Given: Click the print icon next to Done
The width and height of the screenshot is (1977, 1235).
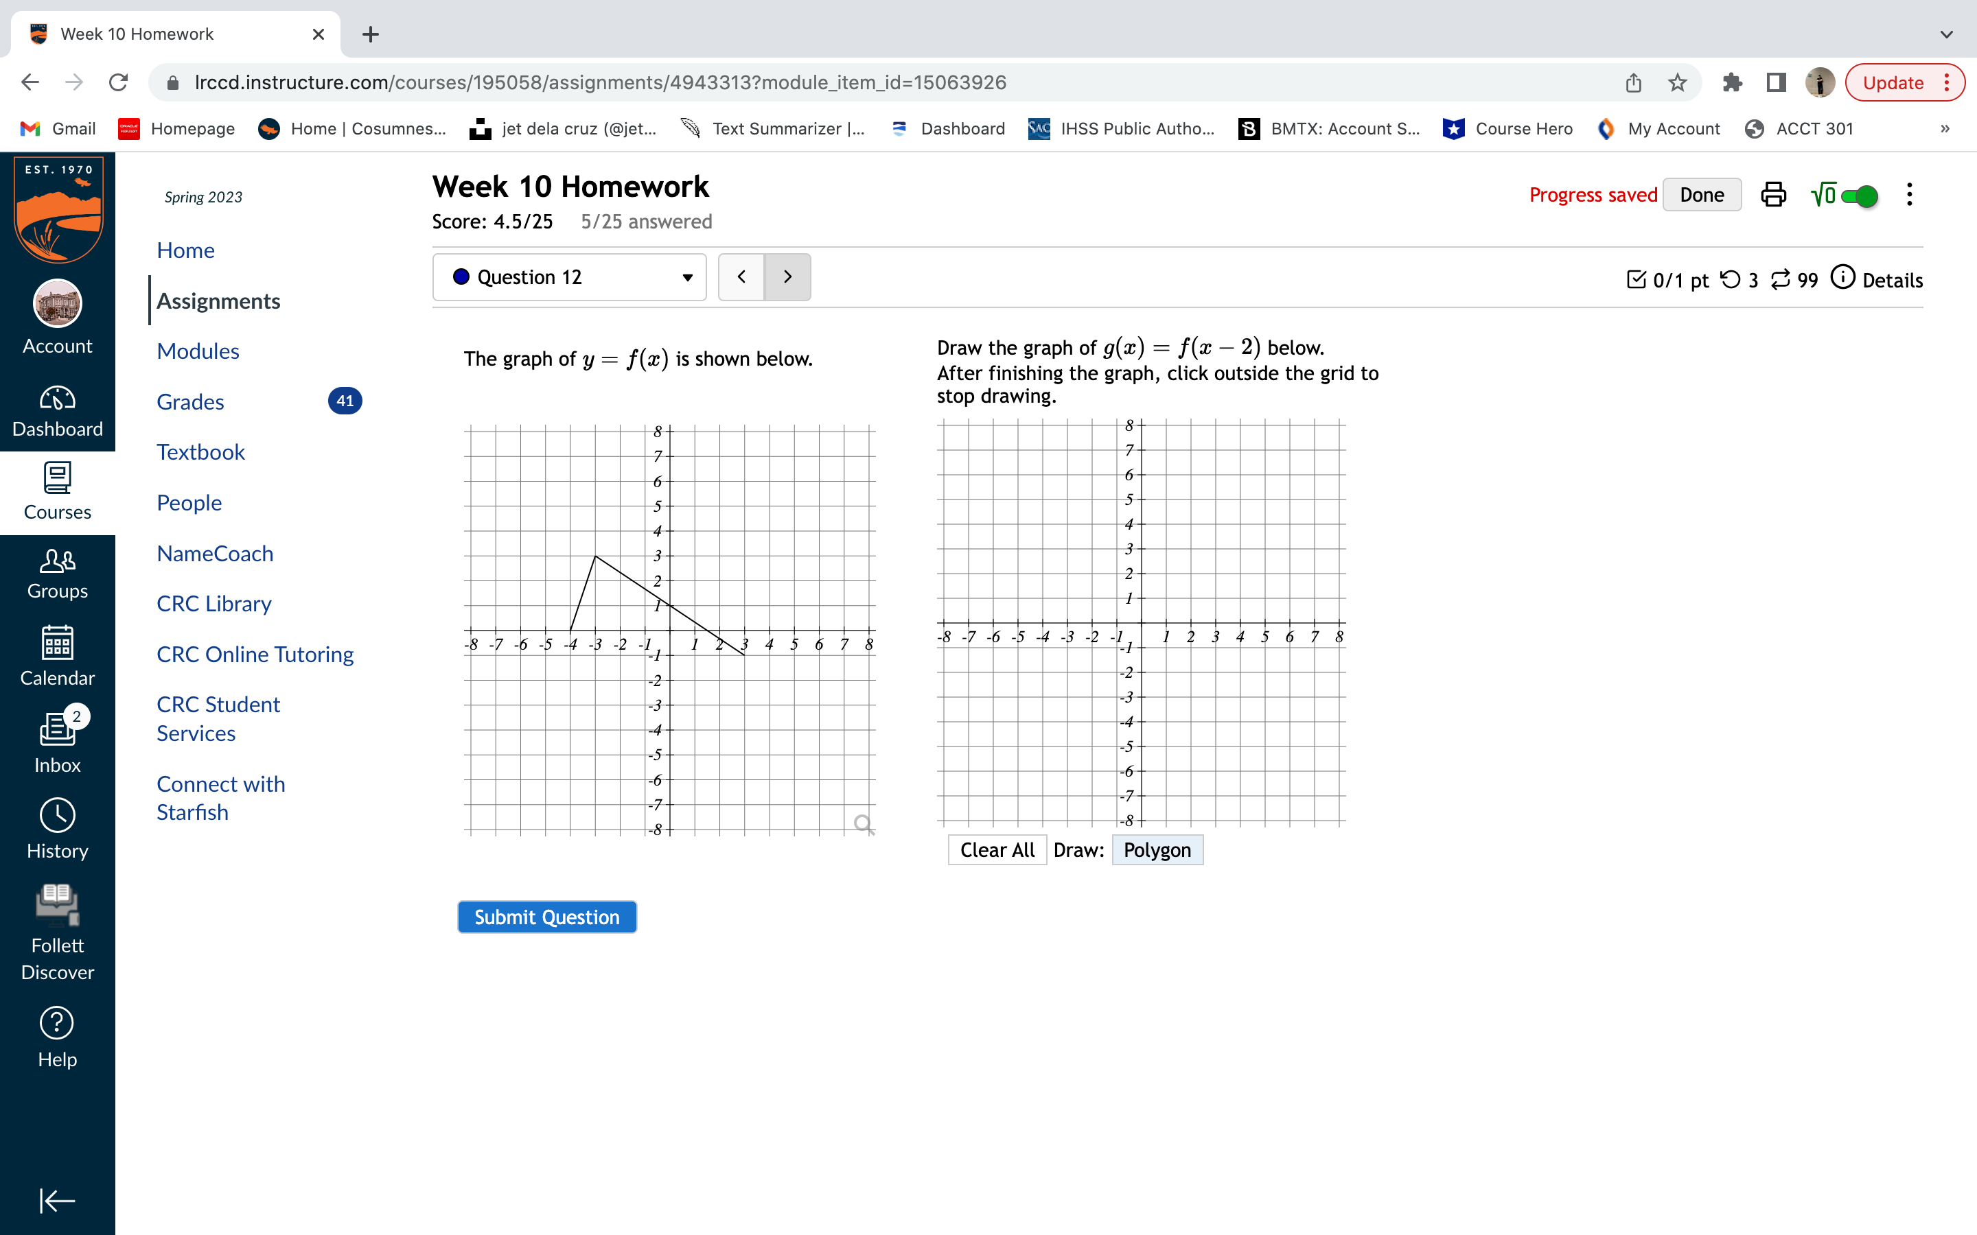Looking at the screenshot, I should tap(1772, 196).
